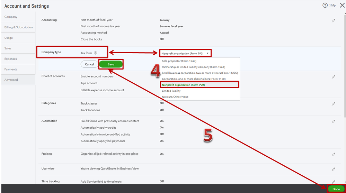Image resolution: width=346 pixels, height=193 pixels.
Task: Open the Sales settings tab
Action: coord(18,48)
